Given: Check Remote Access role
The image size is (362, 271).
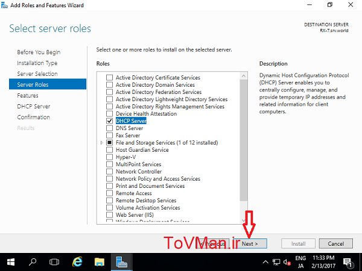Looking at the screenshot, I should [x=109, y=193].
